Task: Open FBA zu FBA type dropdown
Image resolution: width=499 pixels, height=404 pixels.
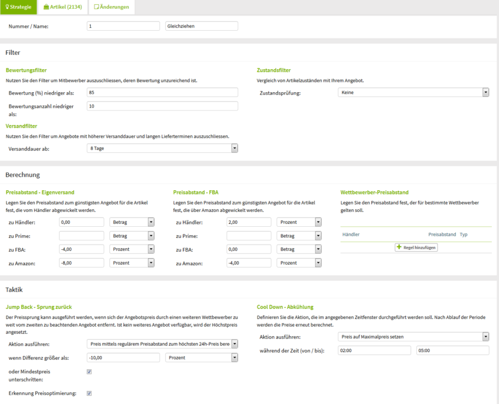Action: tap(299, 249)
